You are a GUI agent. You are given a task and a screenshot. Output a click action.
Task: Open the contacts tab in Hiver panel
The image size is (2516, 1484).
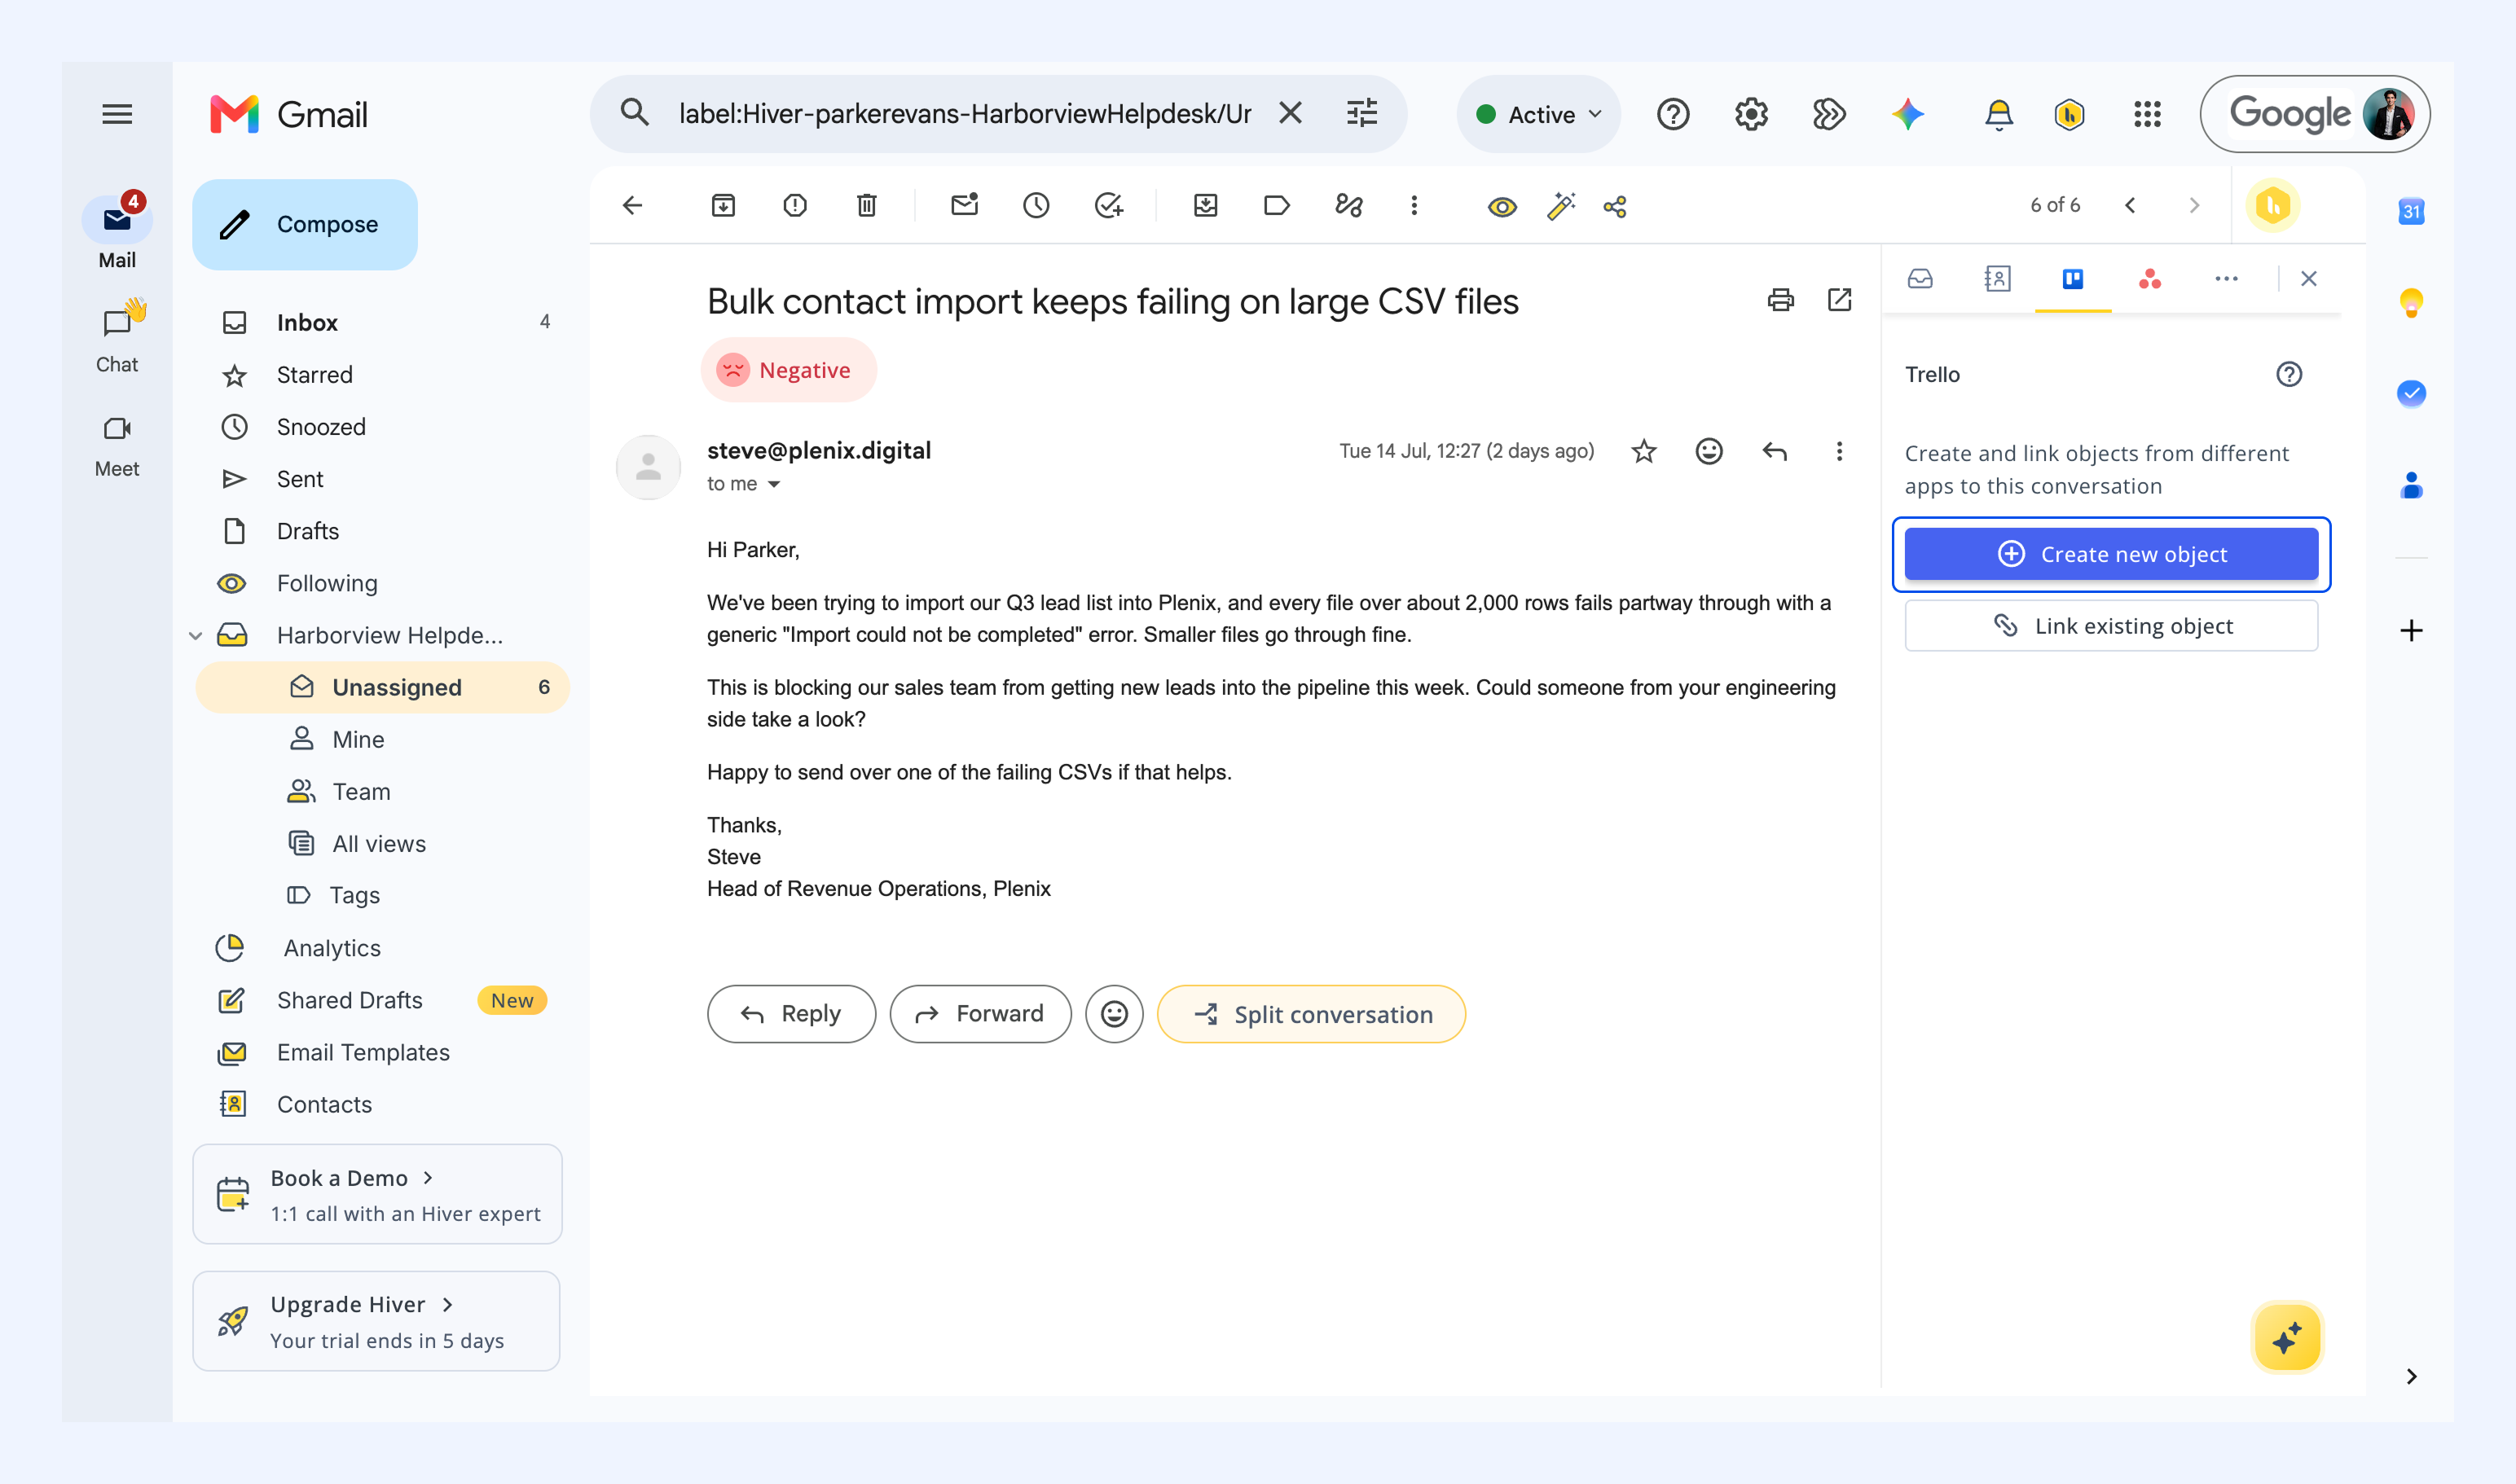coord(1997,279)
